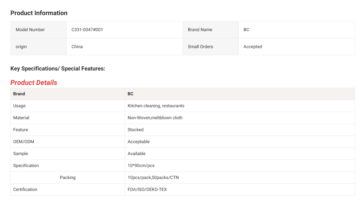Select the China origin value
The width and height of the screenshot is (361, 201).
tap(77, 47)
